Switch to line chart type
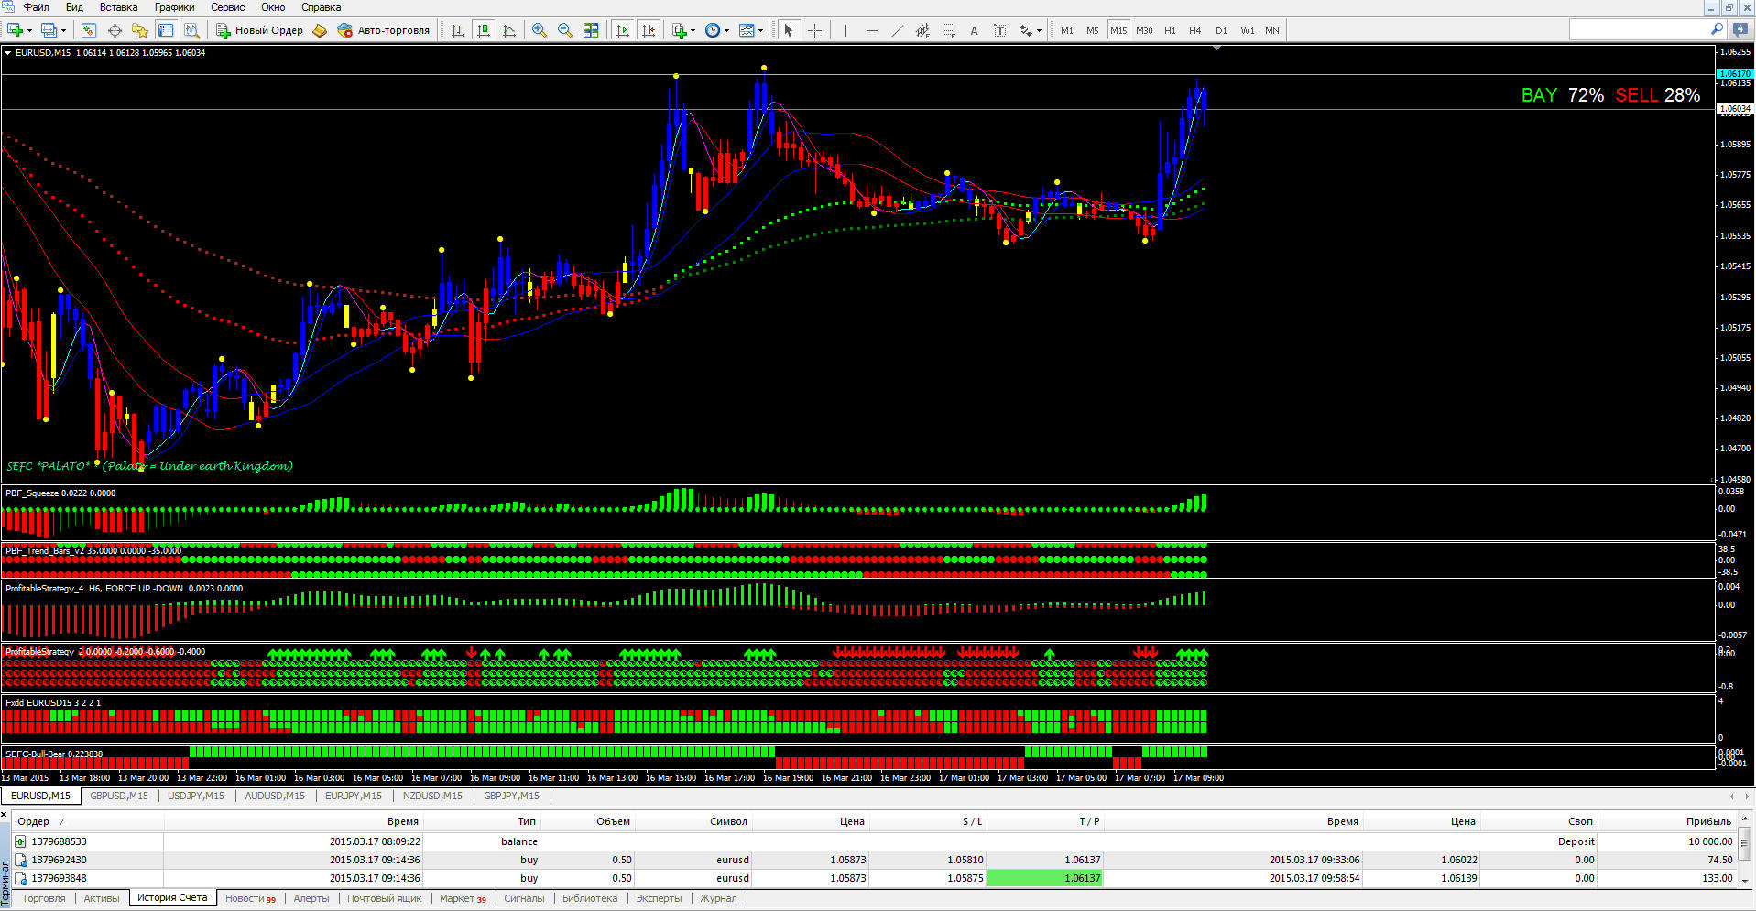Image resolution: width=1756 pixels, height=911 pixels. (509, 30)
